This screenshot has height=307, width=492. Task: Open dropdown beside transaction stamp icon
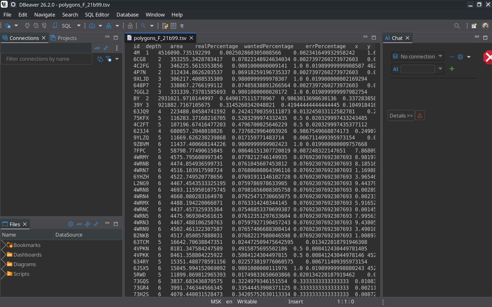point(117,26)
